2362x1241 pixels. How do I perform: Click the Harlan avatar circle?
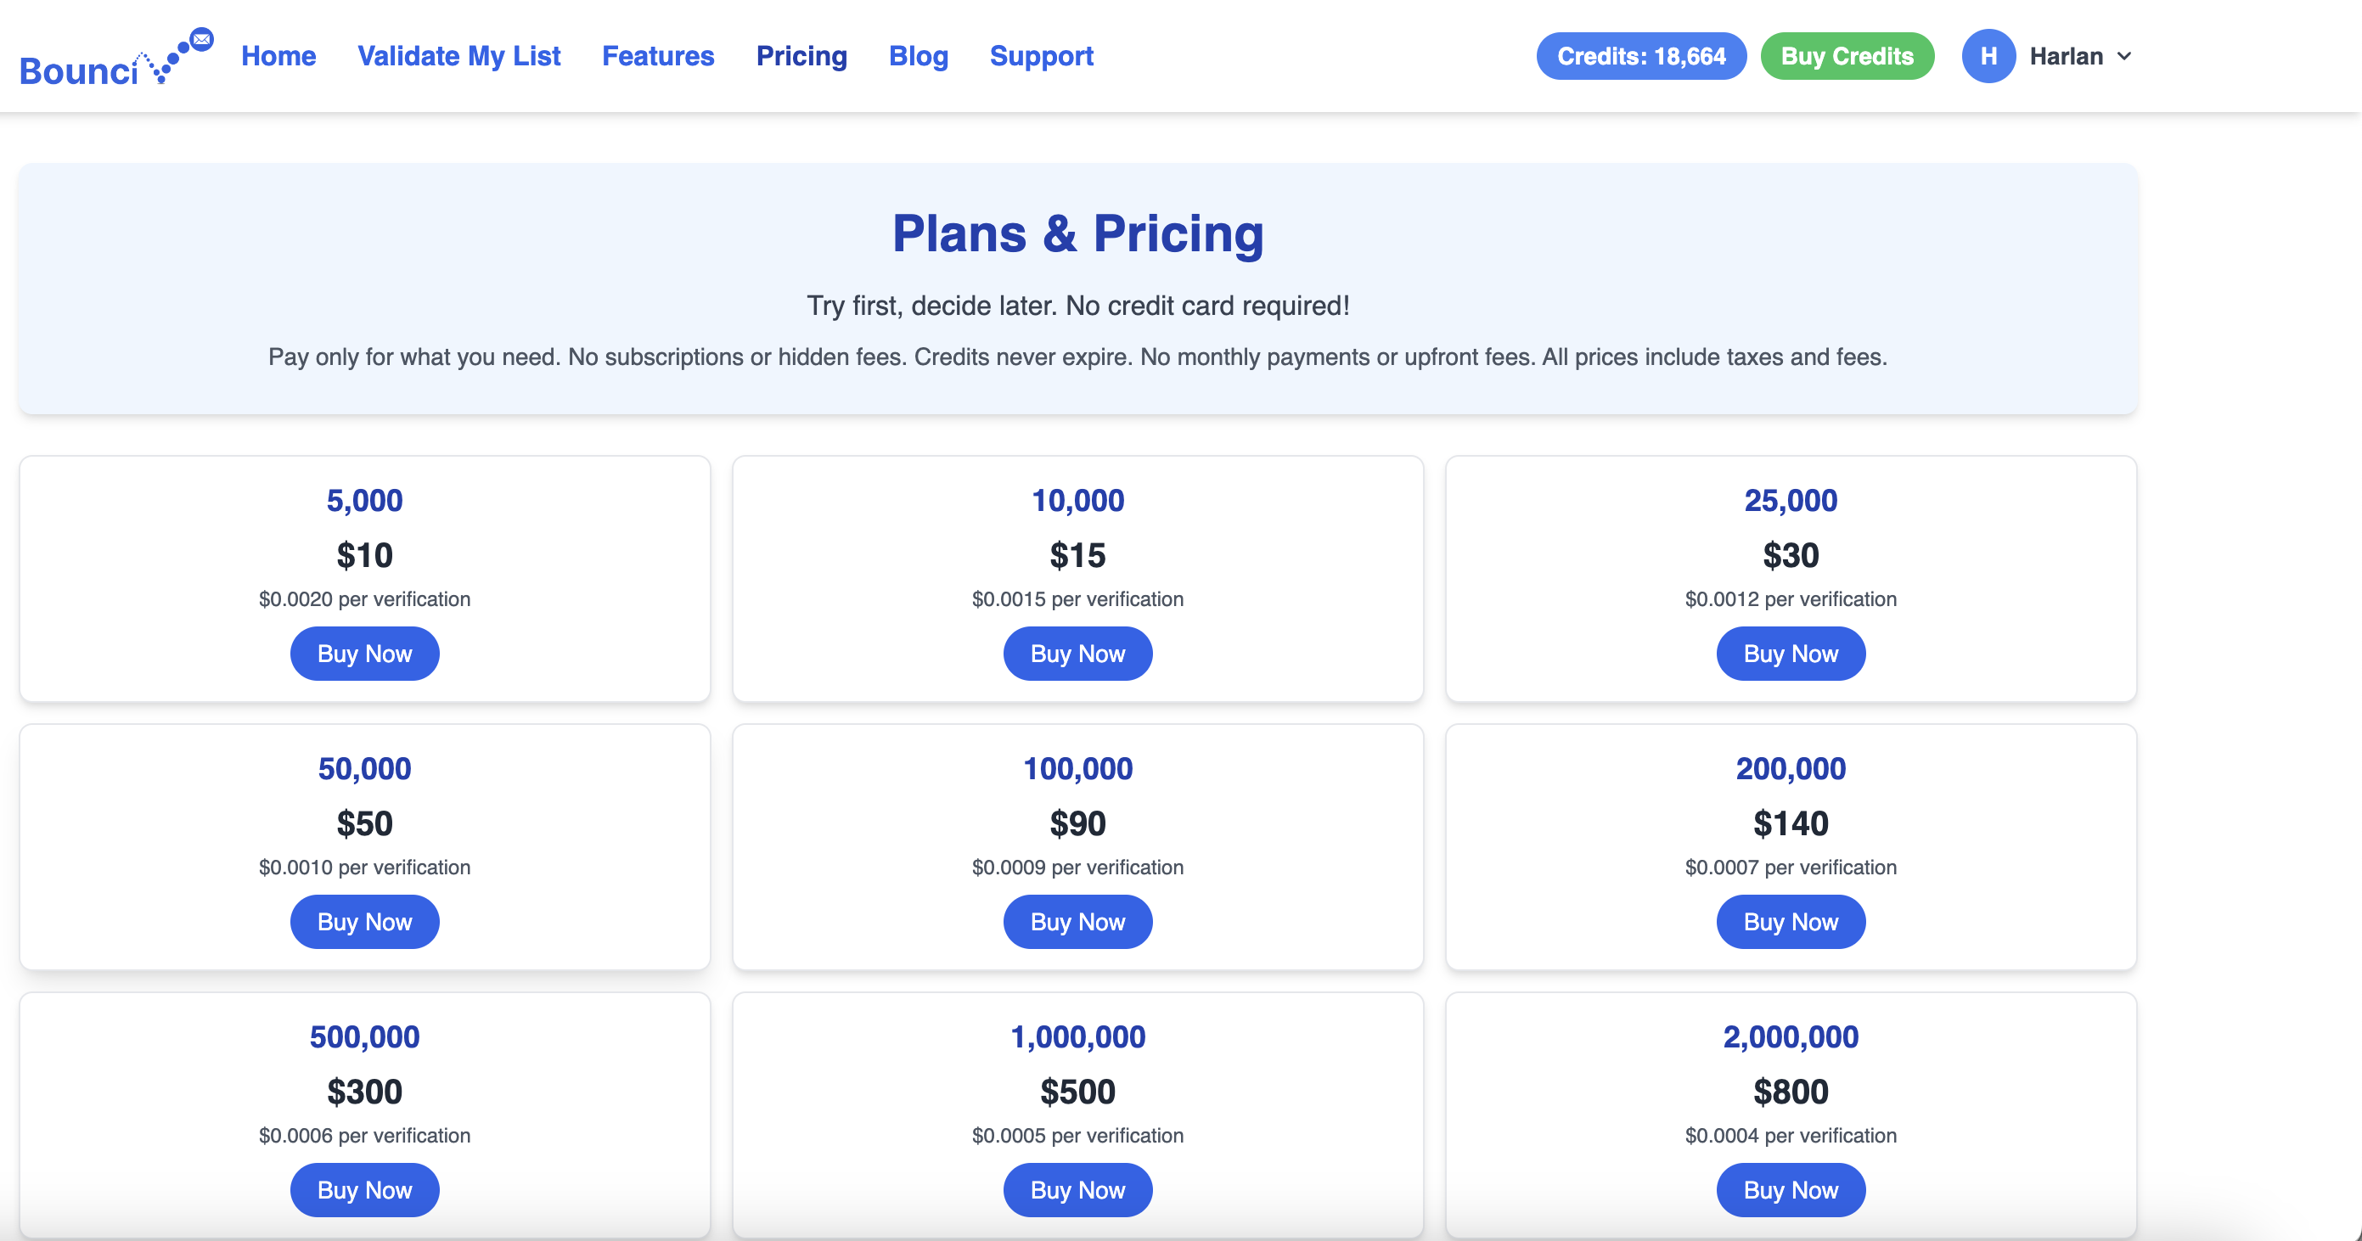[1987, 56]
